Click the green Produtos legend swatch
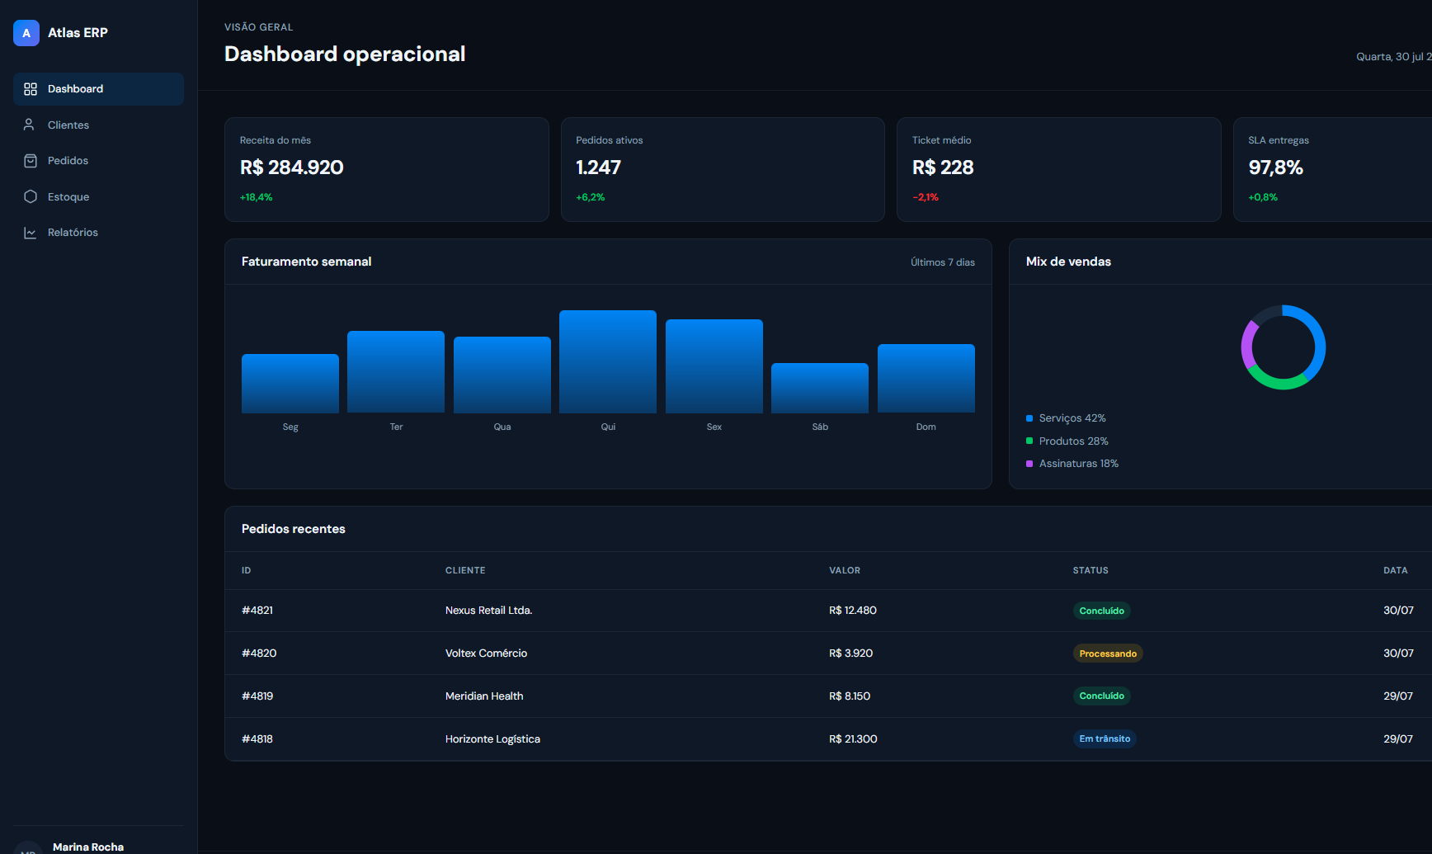Screen dimensions: 1432x854 pos(1029,441)
